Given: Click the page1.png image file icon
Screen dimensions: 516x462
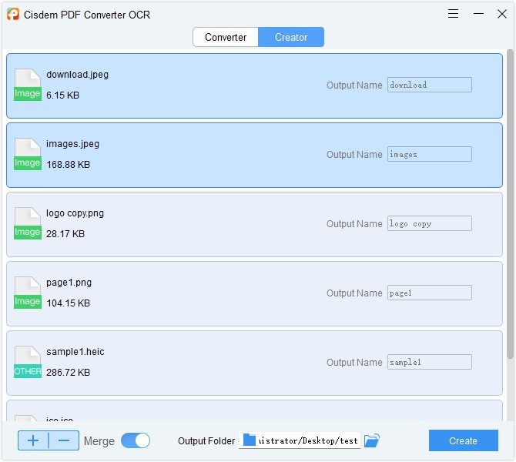Looking at the screenshot, I should click(x=28, y=293).
